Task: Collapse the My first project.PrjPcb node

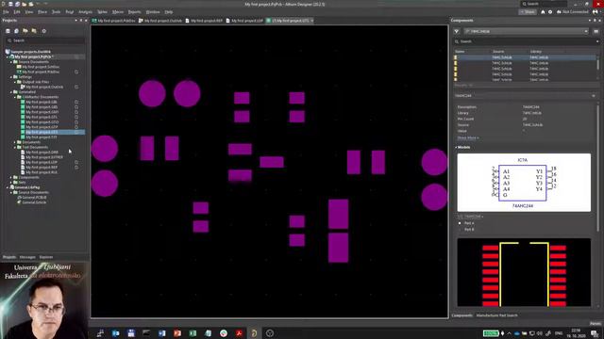Action: [x=8, y=56]
